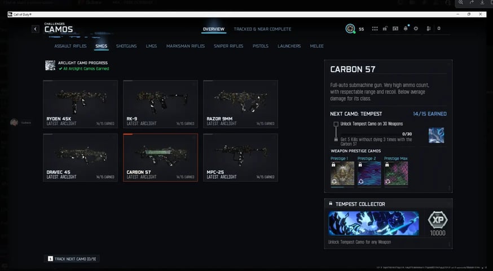This screenshot has height=271, width=493.
Task: Open the player rank emblem profile
Action: pos(350,29)
